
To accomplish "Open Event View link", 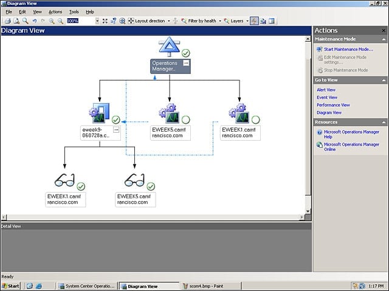I will pyautogui.click(x=327, y=98).
